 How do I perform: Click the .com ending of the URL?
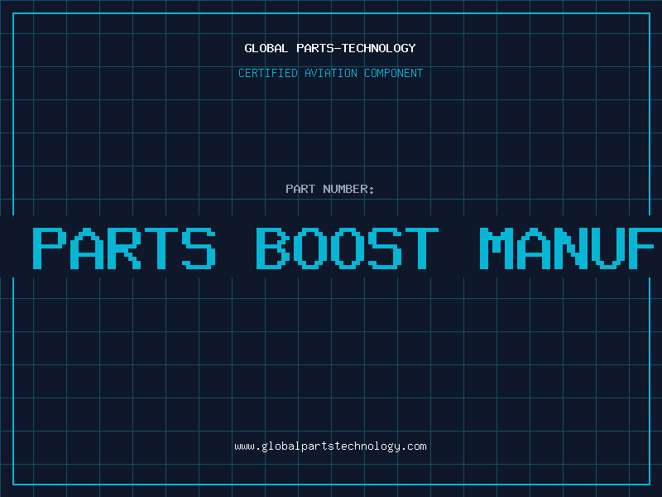pyautogui.click(x=413, y=446)
